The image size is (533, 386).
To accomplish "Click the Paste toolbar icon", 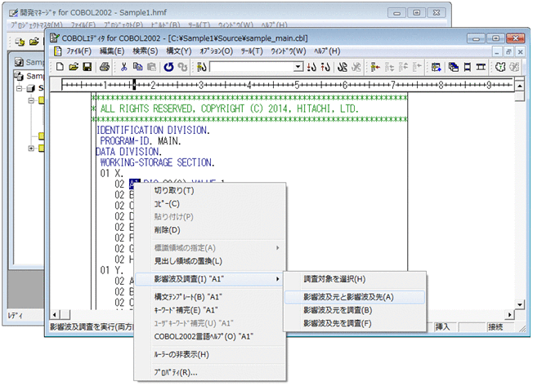I will (x=151, y=67).
